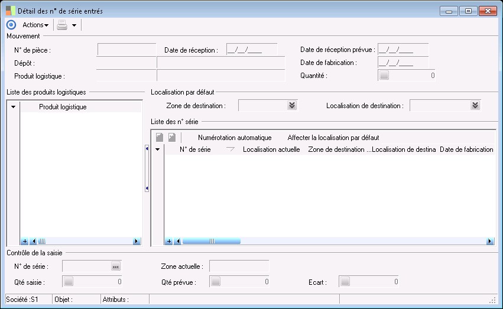
Task: Open the Localisation de destination dropdown
Action: (x=475, y=105)
